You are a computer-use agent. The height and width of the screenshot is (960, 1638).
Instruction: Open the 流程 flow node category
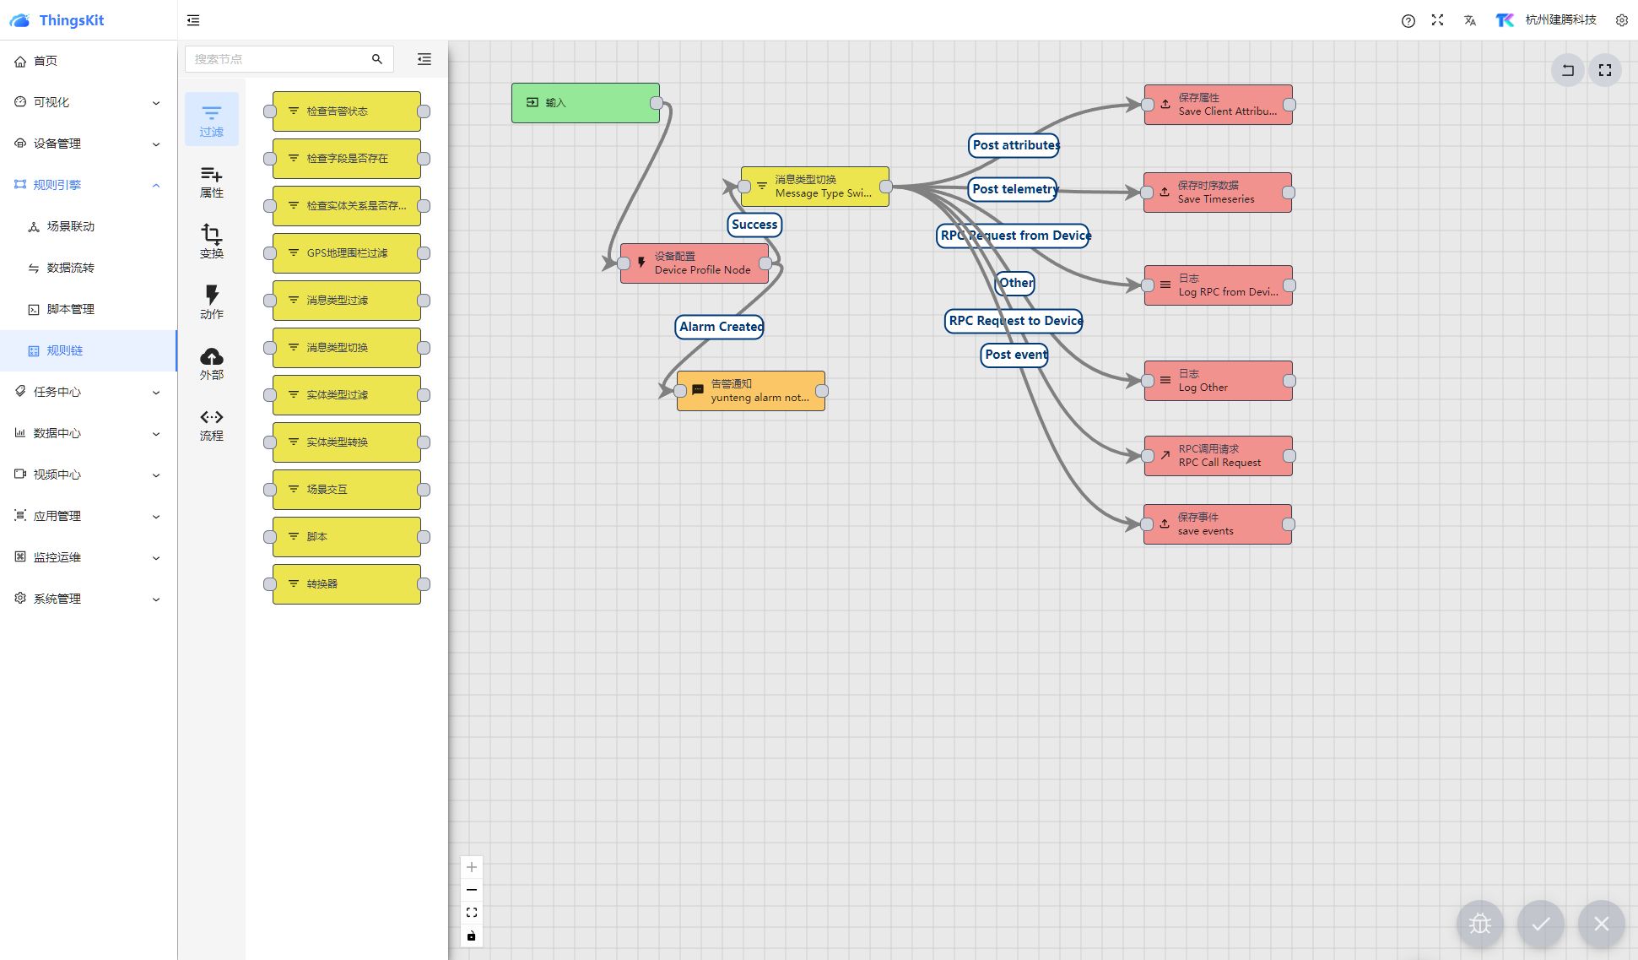pos(211,425)
